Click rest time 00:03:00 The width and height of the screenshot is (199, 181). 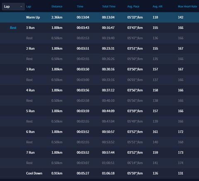83,80
